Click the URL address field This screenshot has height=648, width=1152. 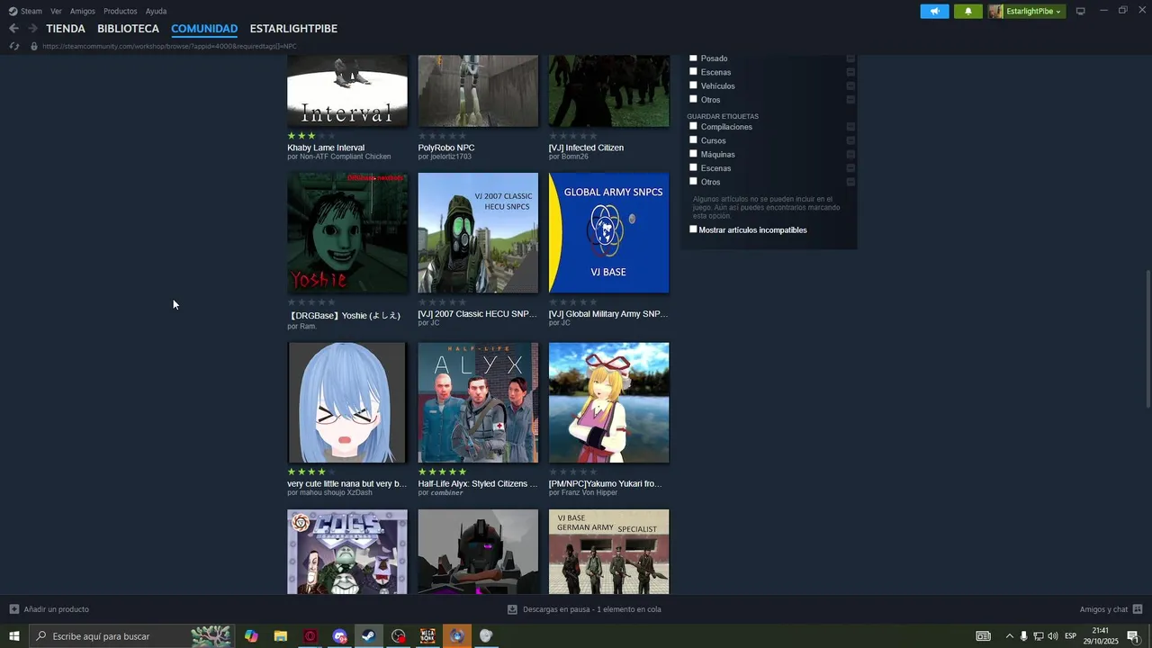tap(169, 46)
